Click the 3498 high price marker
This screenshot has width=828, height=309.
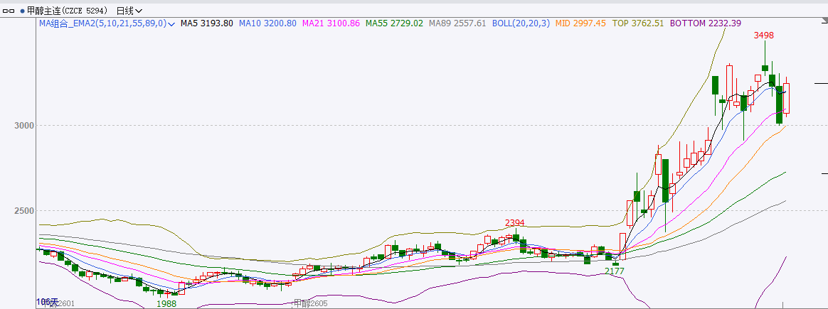763,35
